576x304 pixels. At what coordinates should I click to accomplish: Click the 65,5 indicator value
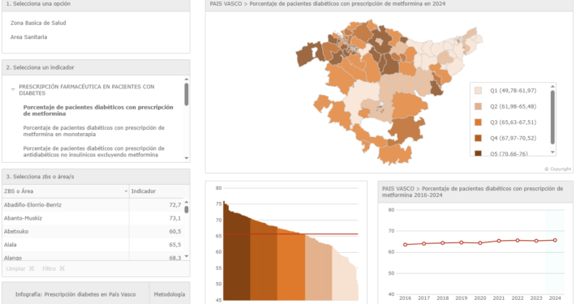point(175,245)
